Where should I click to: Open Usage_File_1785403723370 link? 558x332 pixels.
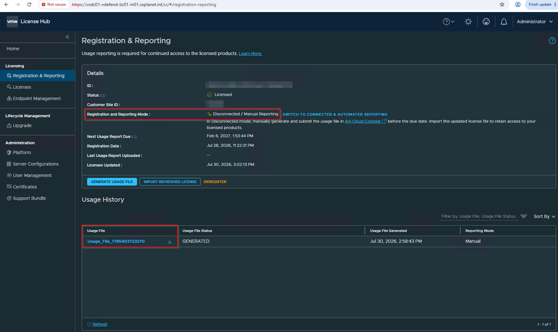tap(116, 241)
